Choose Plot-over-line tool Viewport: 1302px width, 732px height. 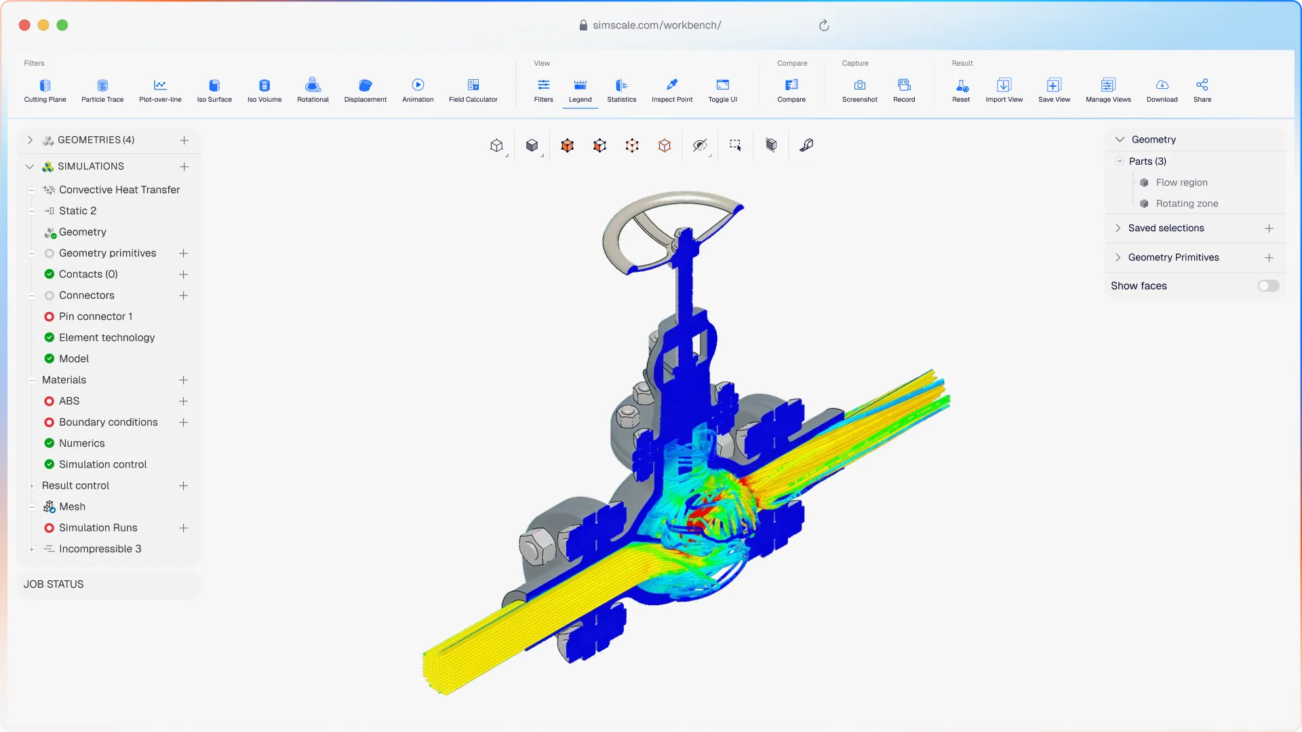tap(160, 91)
